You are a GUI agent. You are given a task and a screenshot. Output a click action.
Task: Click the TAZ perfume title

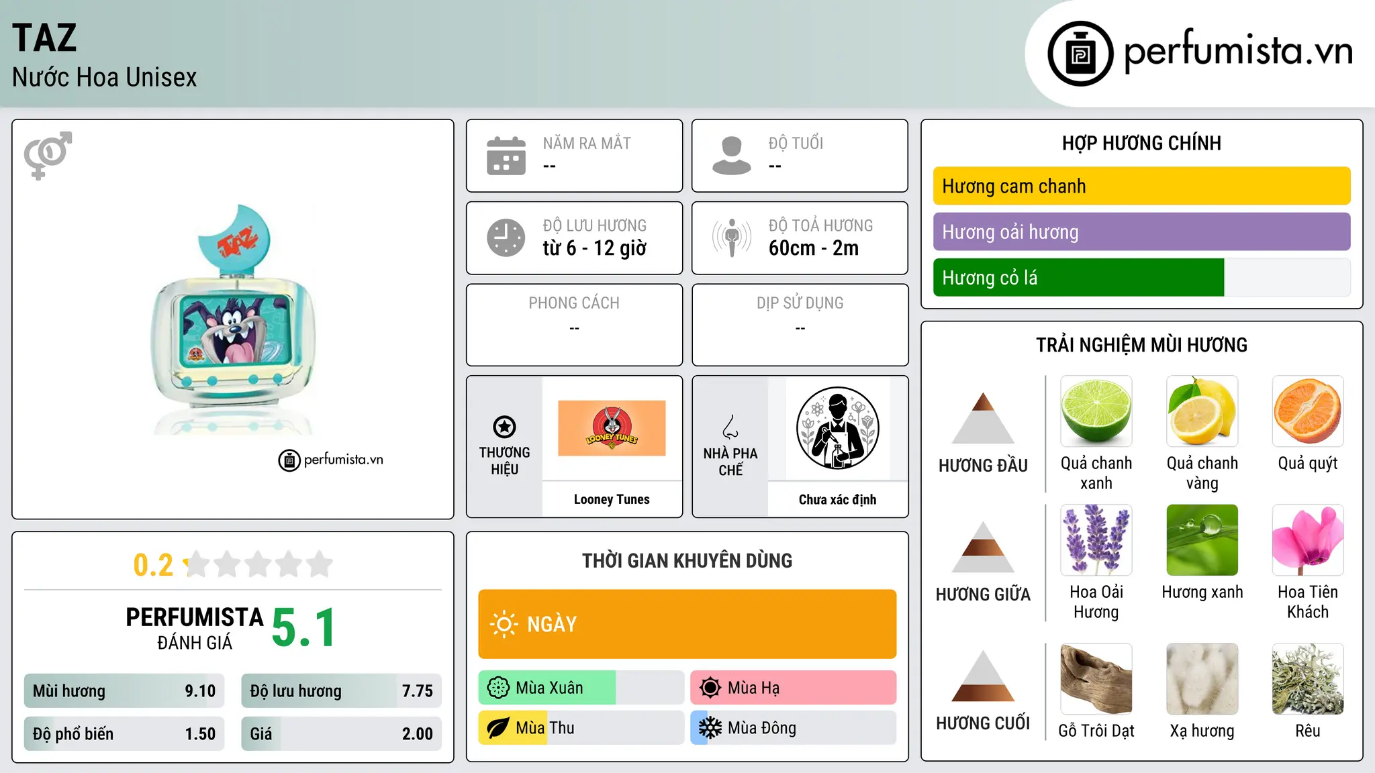point(44,38)
